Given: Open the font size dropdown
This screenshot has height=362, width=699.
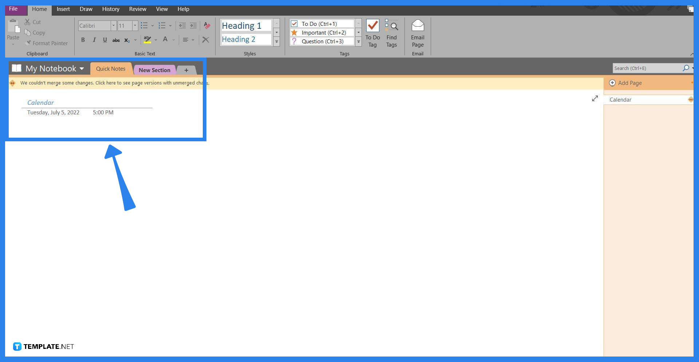Looking at the screenshot, I should 135,25.
